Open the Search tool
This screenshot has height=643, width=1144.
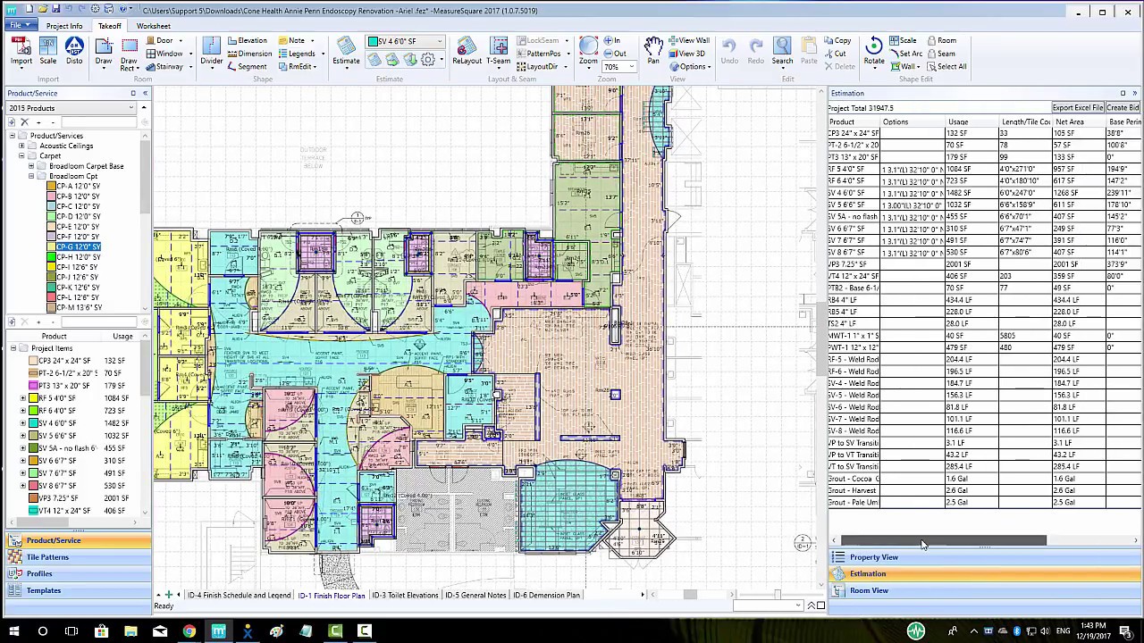tap(782, 51)
